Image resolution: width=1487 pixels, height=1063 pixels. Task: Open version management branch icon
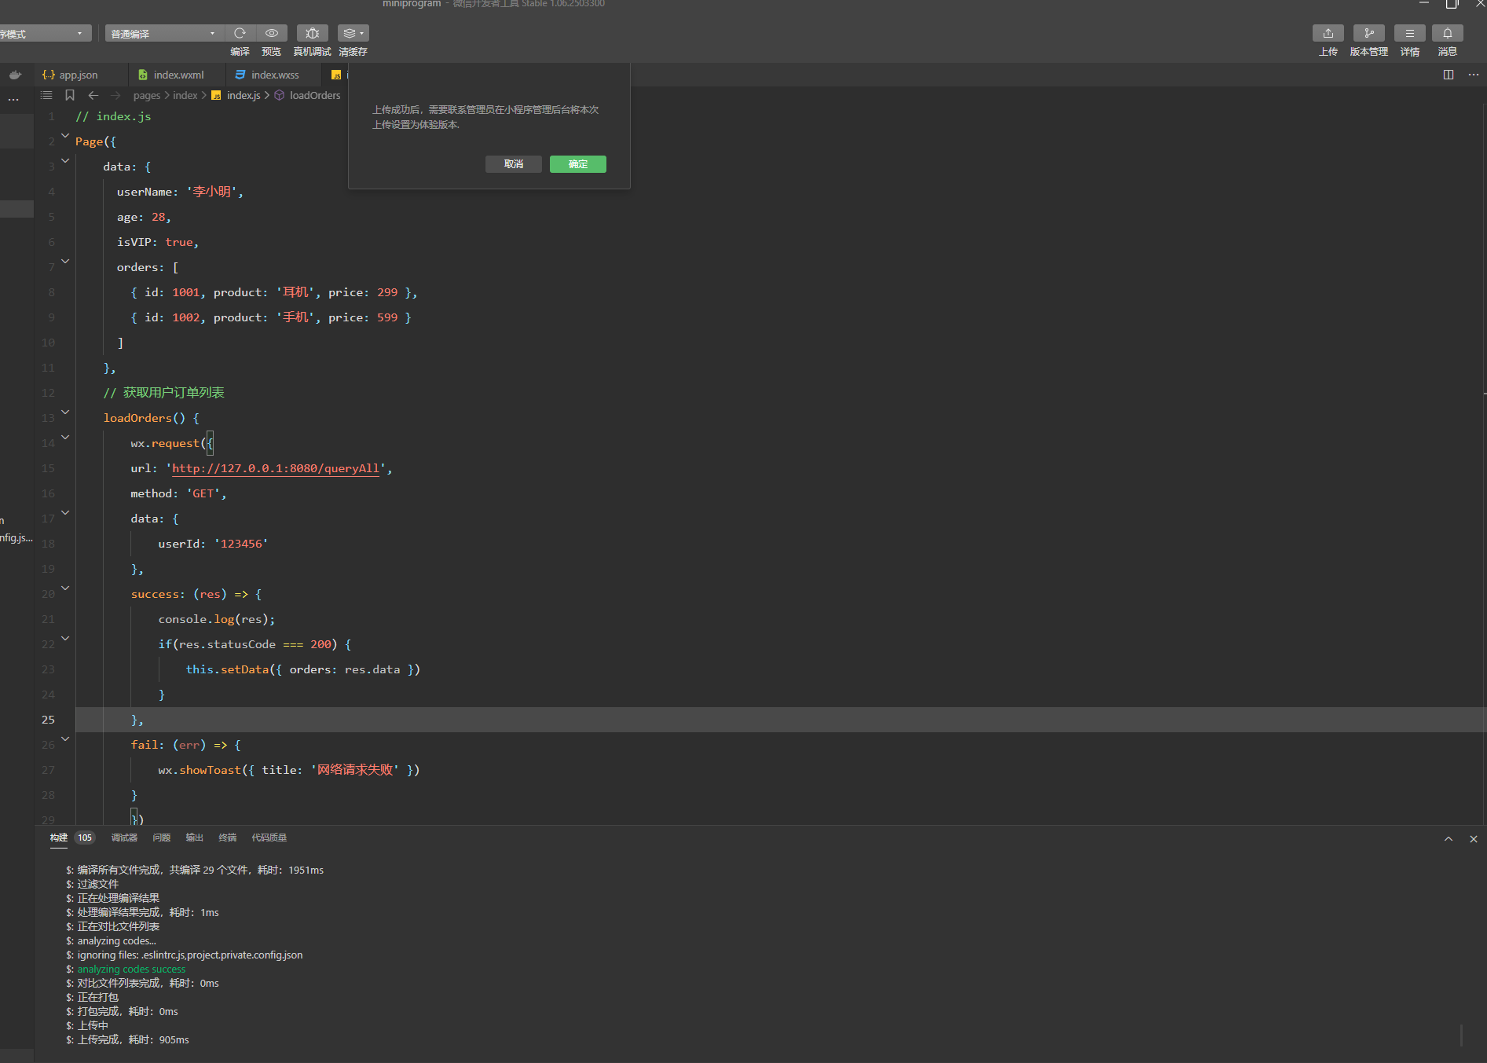click(x=1368, y=33)
